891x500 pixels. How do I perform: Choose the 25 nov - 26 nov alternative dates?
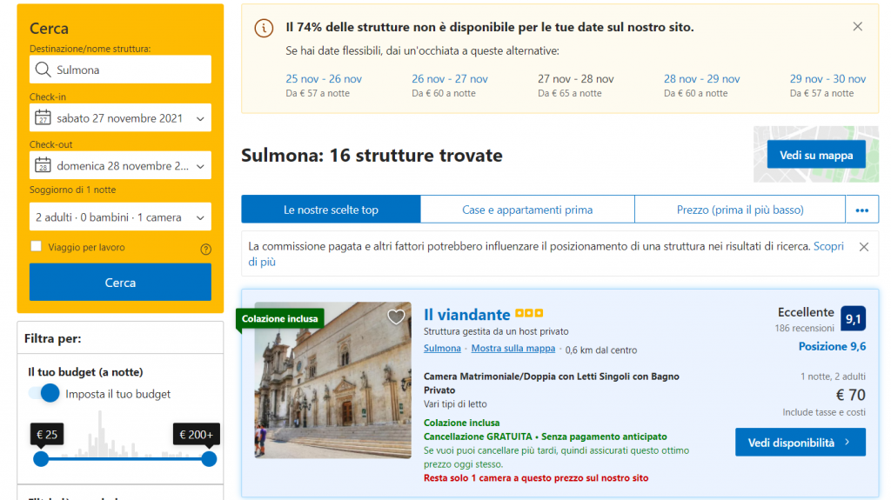pos(324,79)
